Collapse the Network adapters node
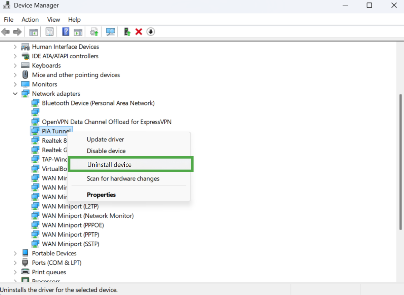The image size is (404, 295). [15, 94]
